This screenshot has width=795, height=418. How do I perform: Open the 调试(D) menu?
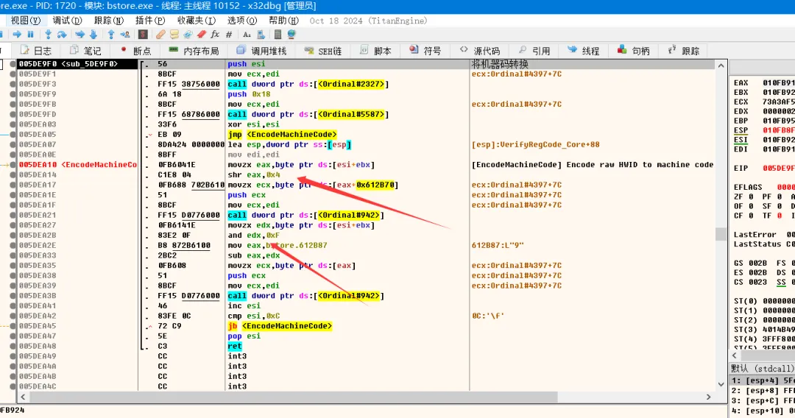pyautogui.click(x=67, y=21)
